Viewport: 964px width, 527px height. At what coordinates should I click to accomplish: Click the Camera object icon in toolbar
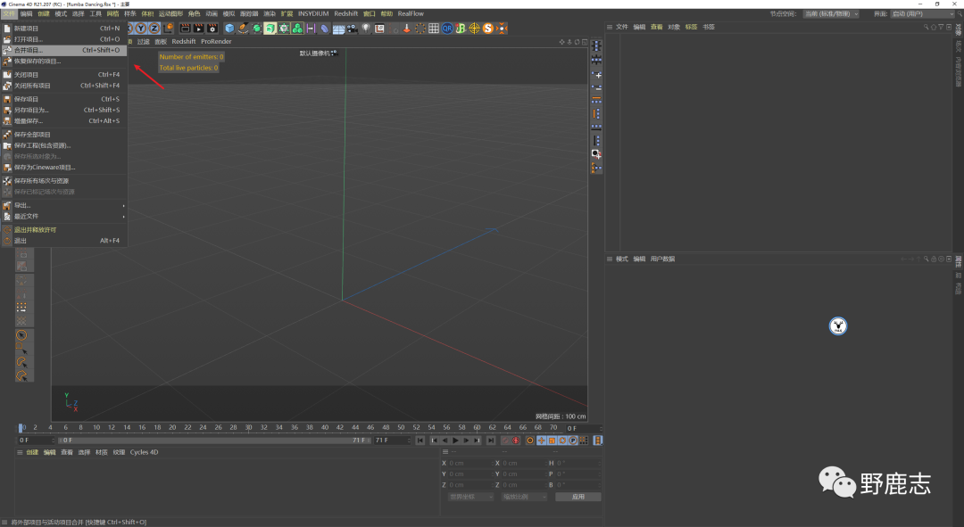tap(352, 29)
